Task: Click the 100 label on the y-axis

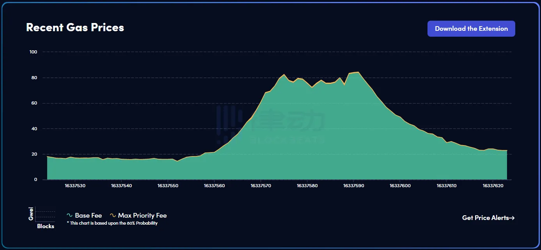Action: (x=34, y=52)
